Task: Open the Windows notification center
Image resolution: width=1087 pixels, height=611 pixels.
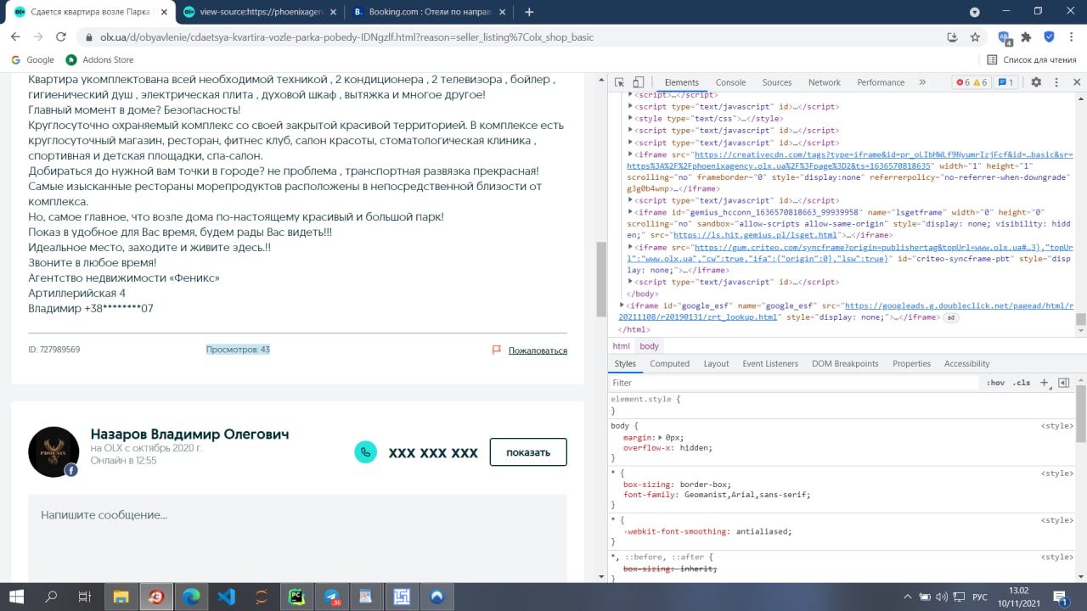Action: 1060,597
